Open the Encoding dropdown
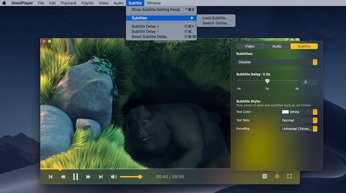The image size is (346, 193). [299, 129]
